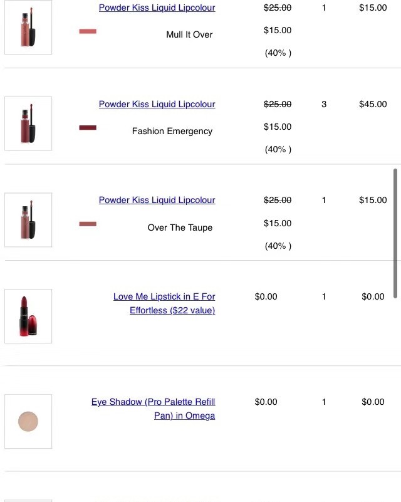Click the struck-through $25.00 price for Fashion Emergency

click(278, 104)
